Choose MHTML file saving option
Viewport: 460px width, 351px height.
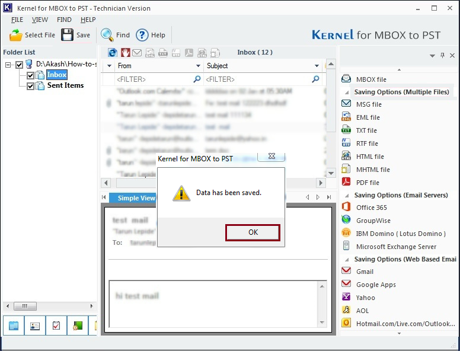click(x=373, y=170)
